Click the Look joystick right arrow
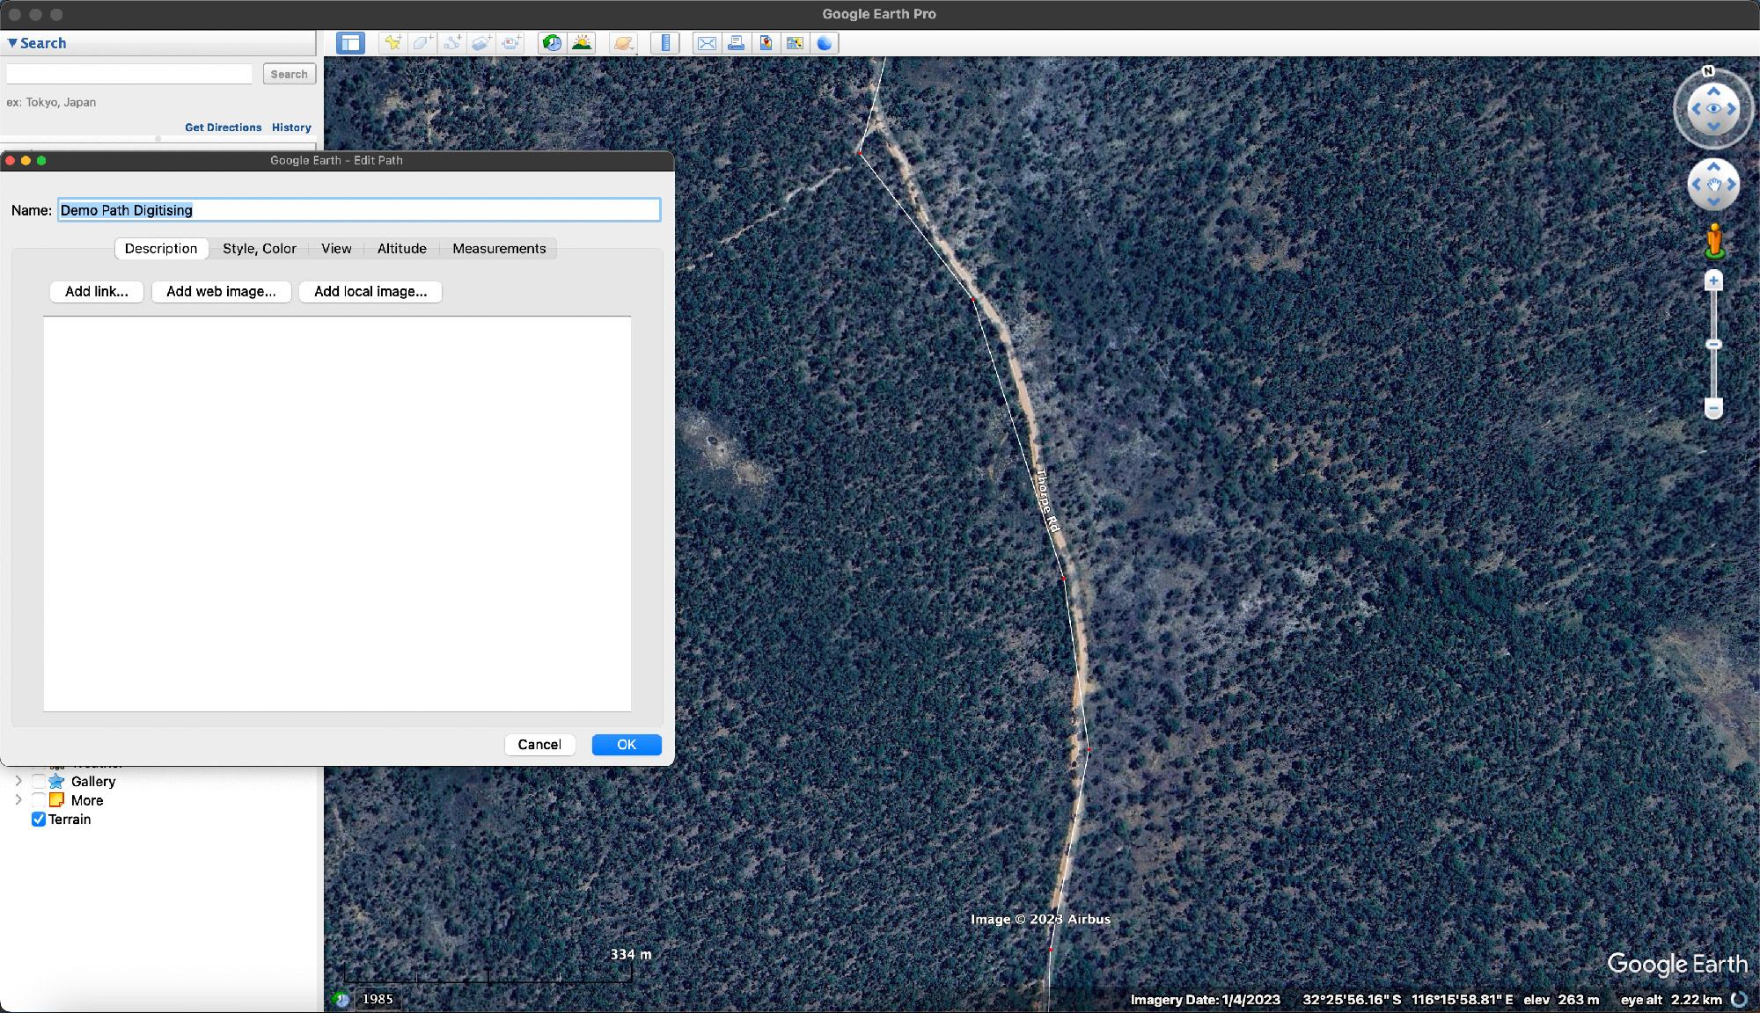The height and width of the screenshot is (1013, 1760). [x=1732, y=109]
